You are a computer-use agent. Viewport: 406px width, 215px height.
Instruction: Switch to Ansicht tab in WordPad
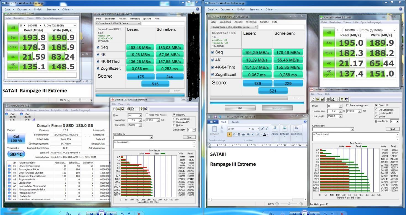coord(235,122)
